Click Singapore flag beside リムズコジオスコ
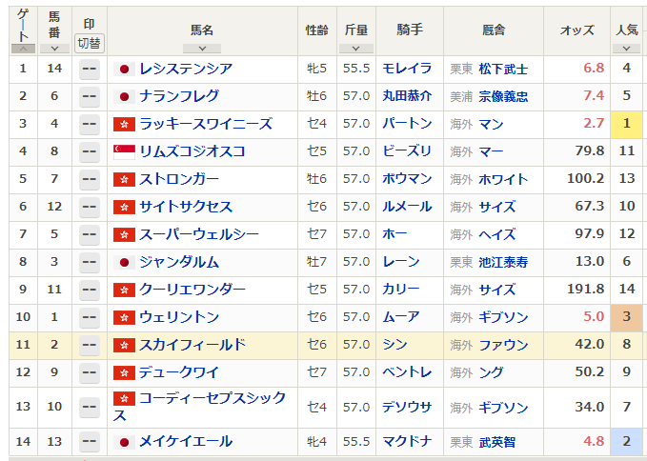The image size is (647, 461). point(124,151)
